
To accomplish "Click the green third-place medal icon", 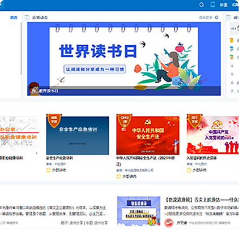I will pyautogui.click(x=232, y=57).
